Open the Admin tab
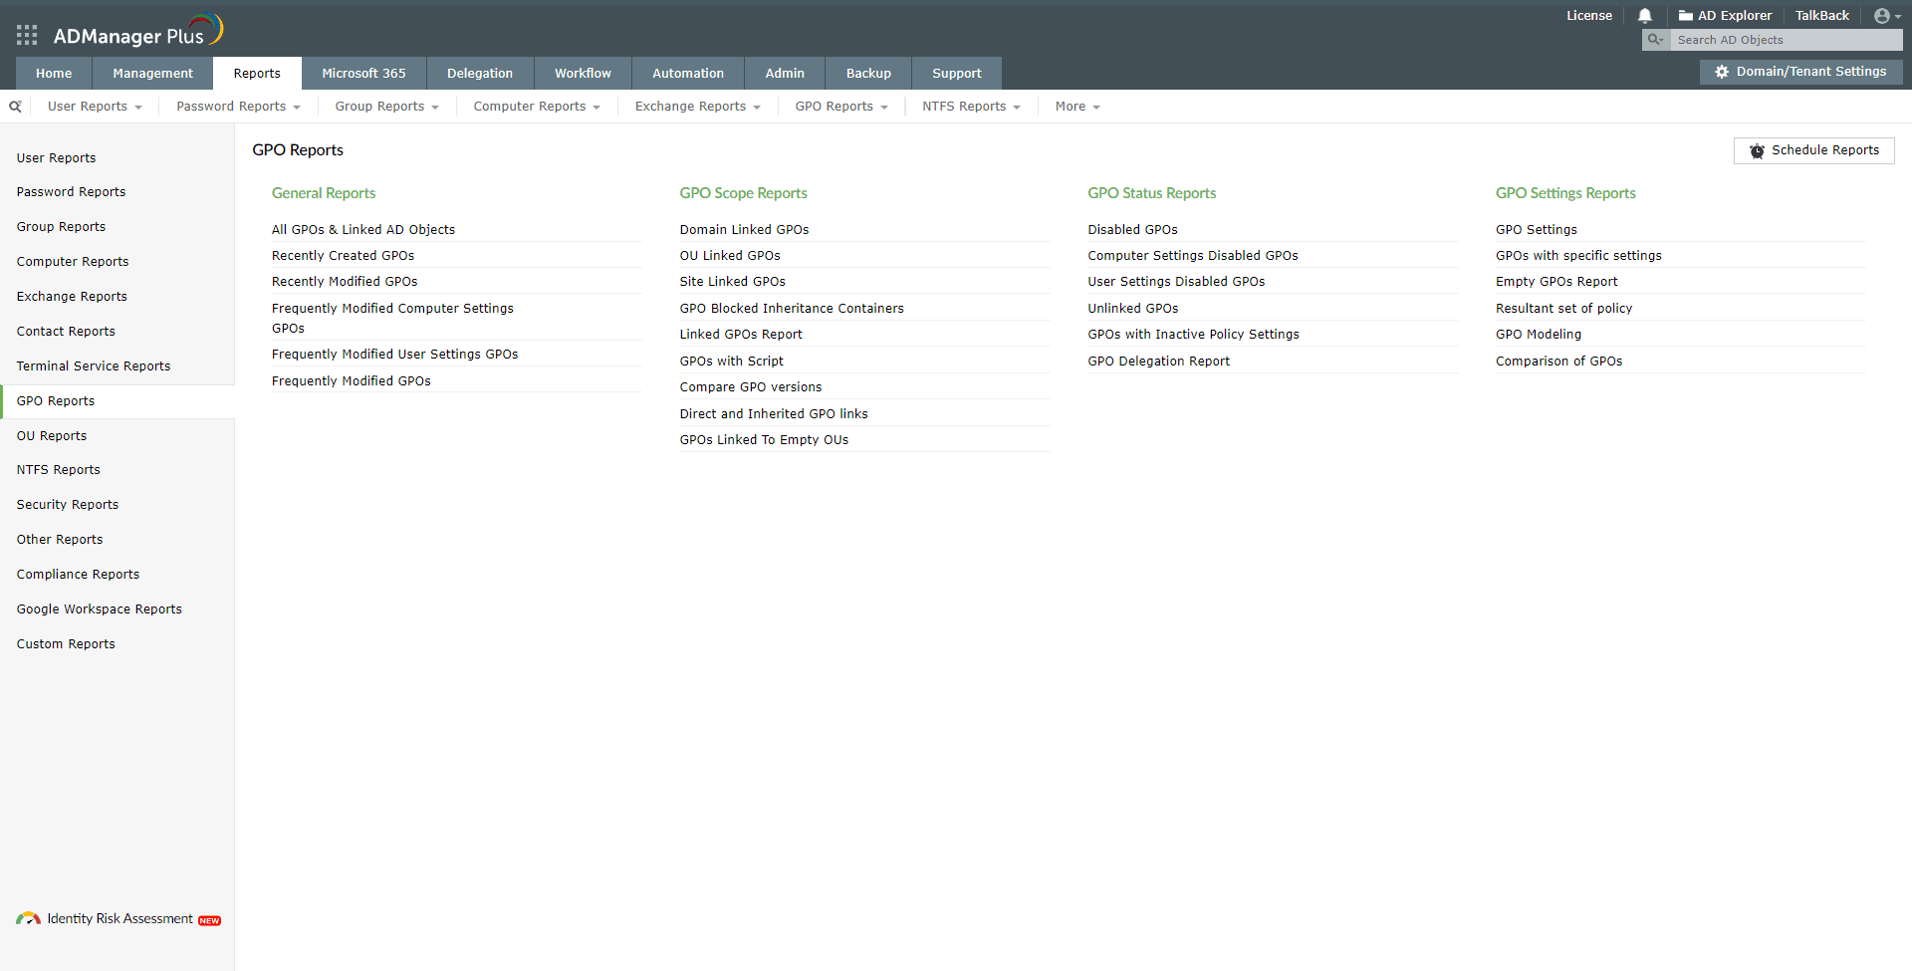This screenshot has height=971, width=1912. [784, 73]
